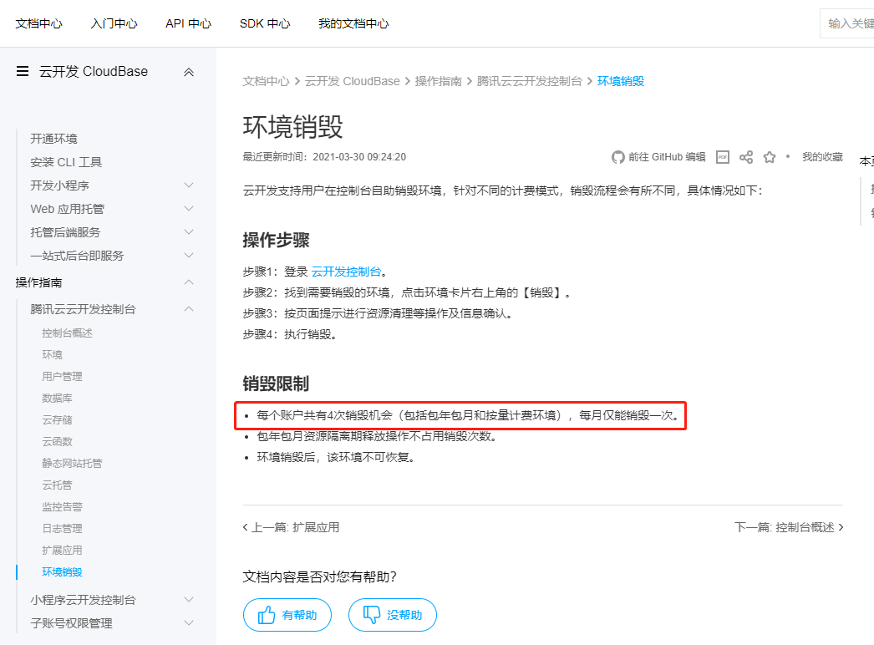Expand the 开发小程序 sidebar section
The width and height of the screenshot is (874, 645).
click(189, 185)
